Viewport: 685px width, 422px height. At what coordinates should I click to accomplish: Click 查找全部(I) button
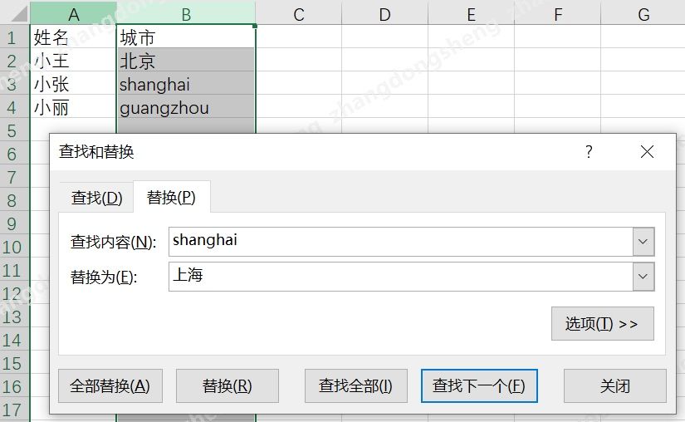click(355, 386)
